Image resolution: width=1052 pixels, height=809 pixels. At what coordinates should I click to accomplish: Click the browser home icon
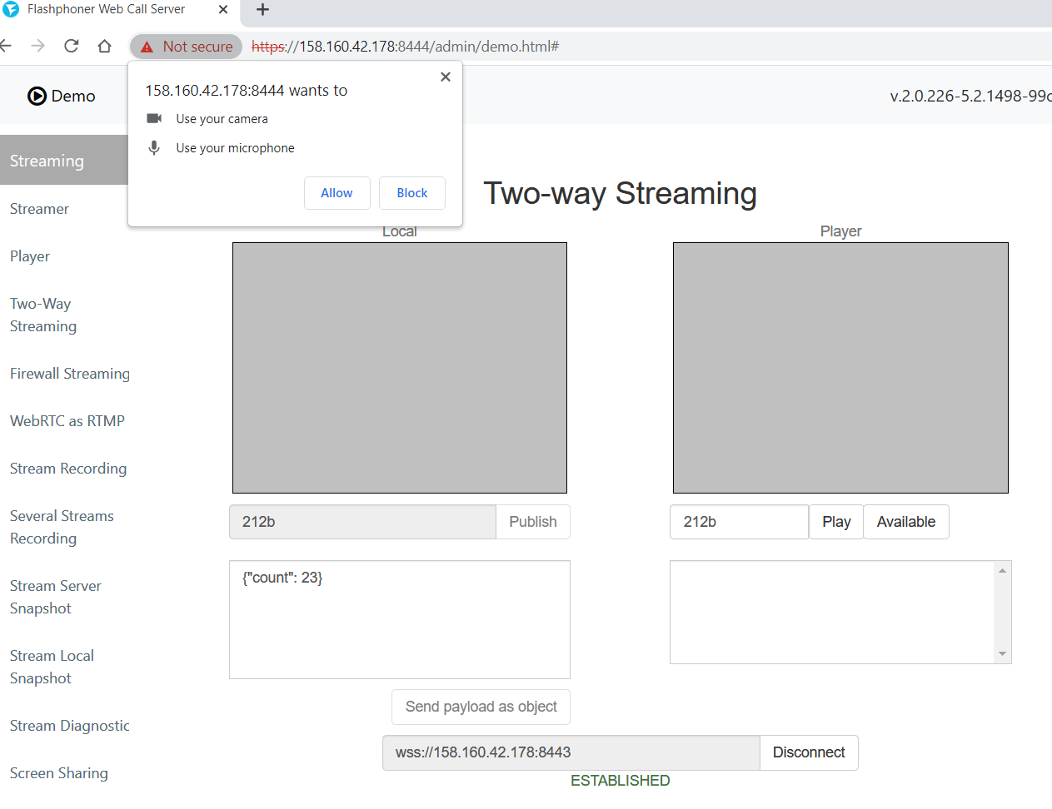click(x=104, y=46)
